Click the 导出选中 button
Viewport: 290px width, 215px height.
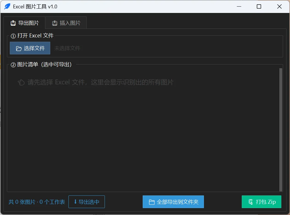87,202
